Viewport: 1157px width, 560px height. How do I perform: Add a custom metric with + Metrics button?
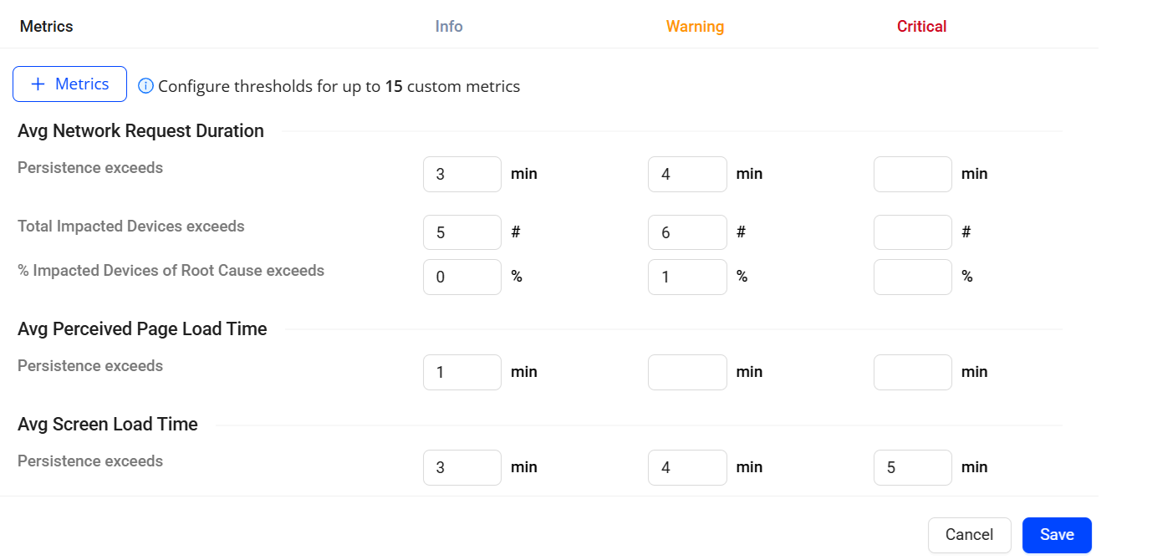pyautogui.click(x=69, y=84)
